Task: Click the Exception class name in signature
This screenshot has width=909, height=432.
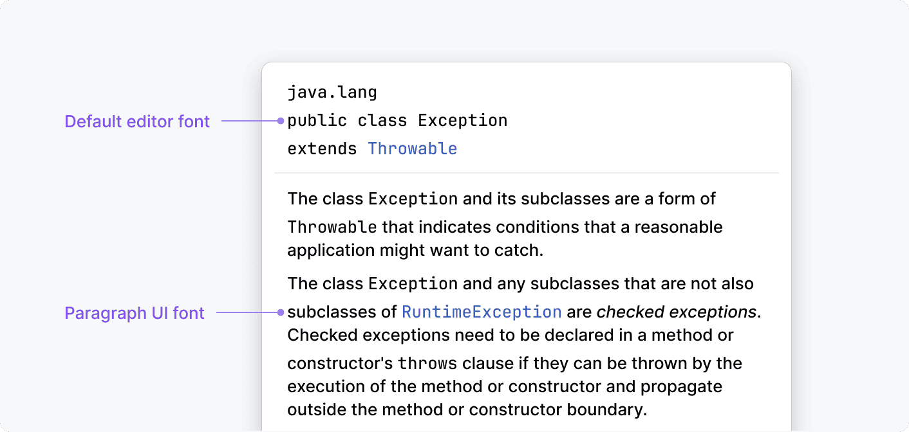Action: click(462, 121)
